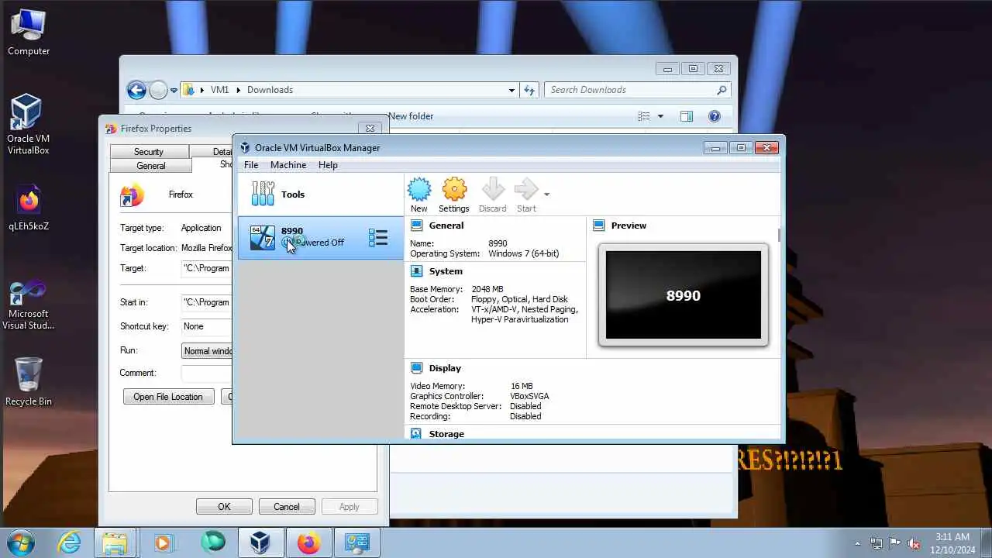Go back in Downloads explorer window
992x558 pixels.
tap(136, 90)
